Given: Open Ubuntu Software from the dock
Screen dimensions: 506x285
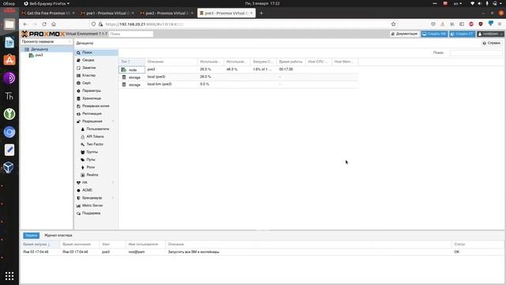Looking at the screenshot, I should click(x=9, y=60).
